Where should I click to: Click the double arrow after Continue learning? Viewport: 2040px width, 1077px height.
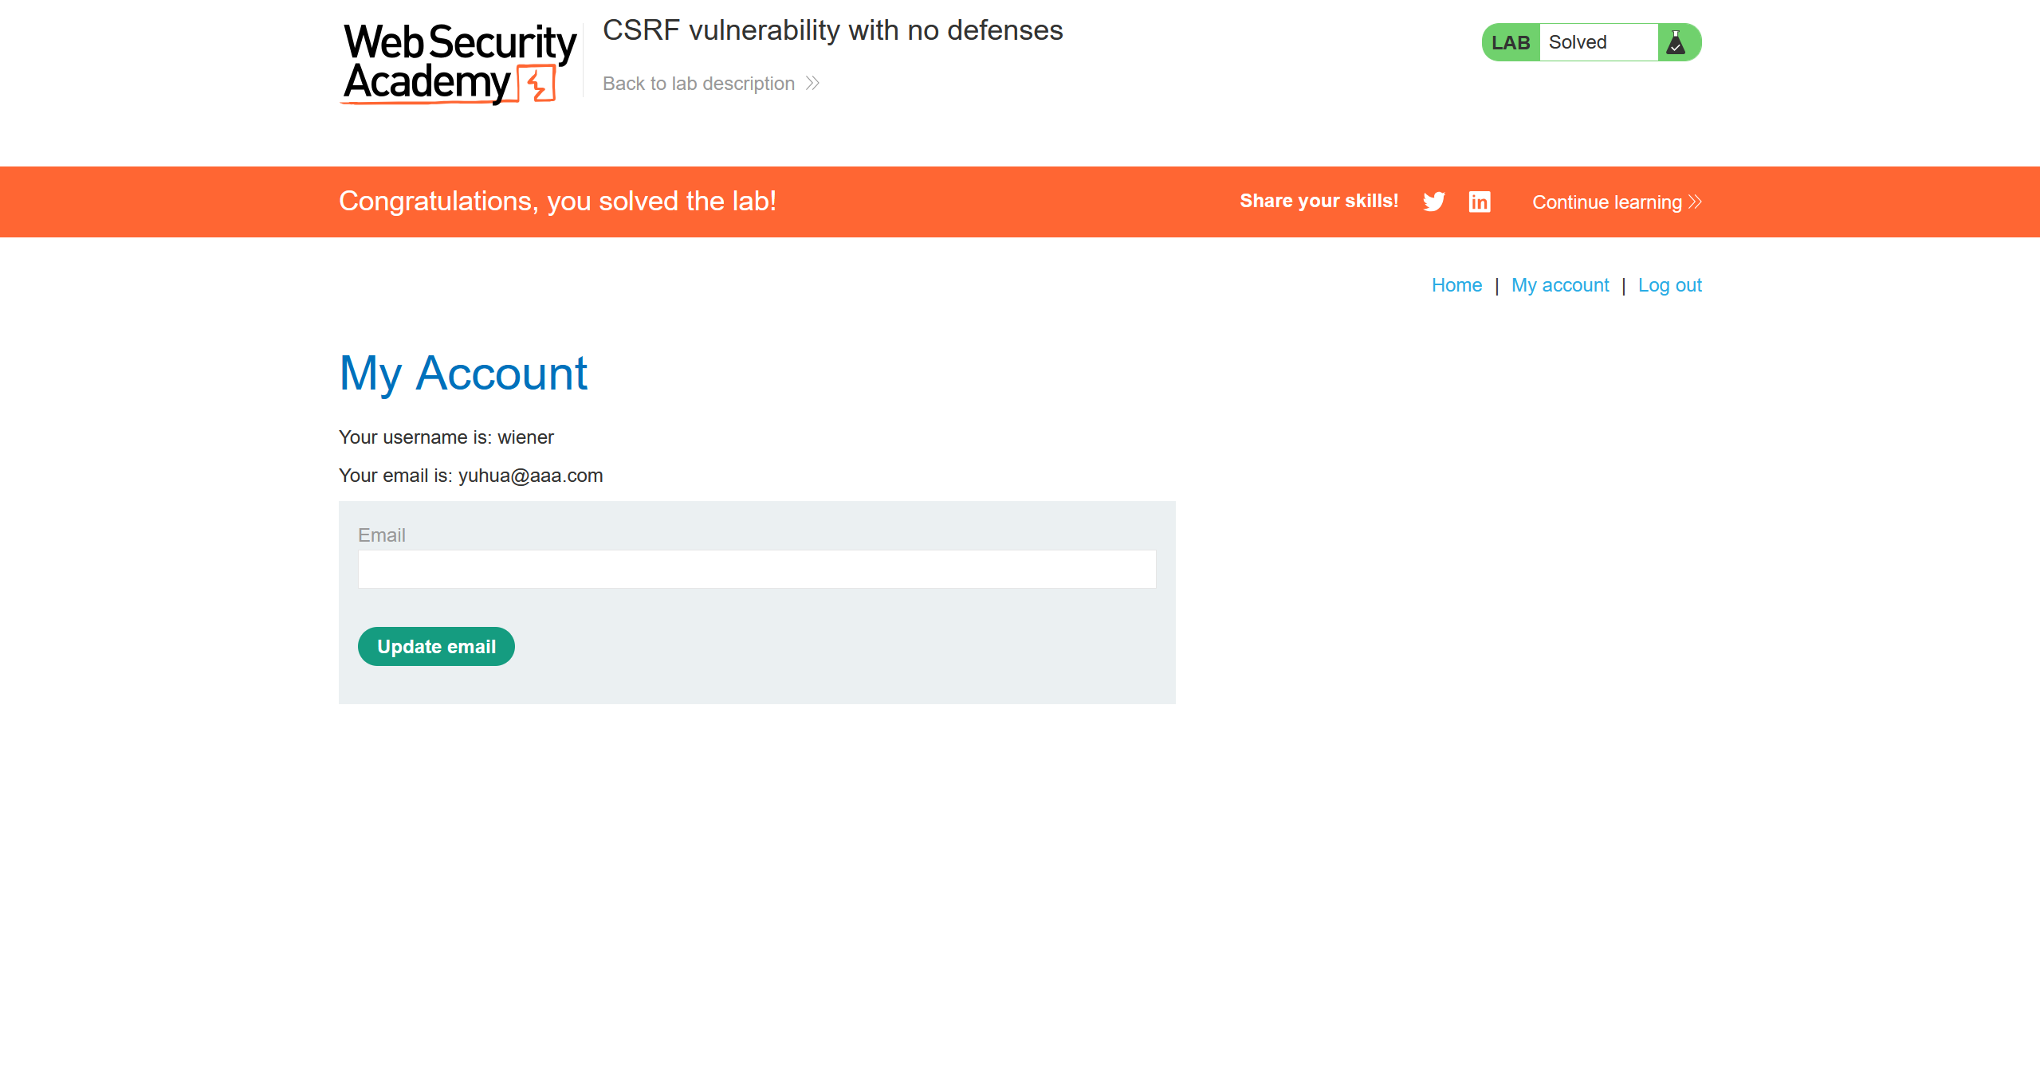[1695, 202]
